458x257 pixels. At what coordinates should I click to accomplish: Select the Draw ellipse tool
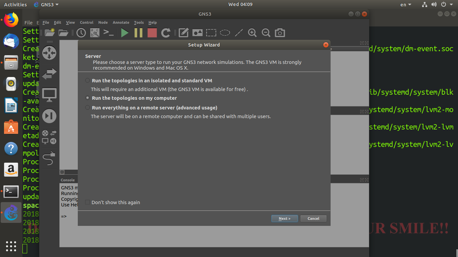click(225, 32)
